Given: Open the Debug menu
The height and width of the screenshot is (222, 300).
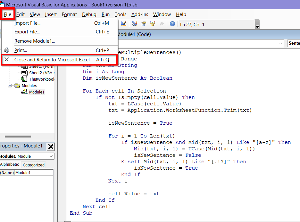Looking at the screenshot, I should click(x=89, y=14).
